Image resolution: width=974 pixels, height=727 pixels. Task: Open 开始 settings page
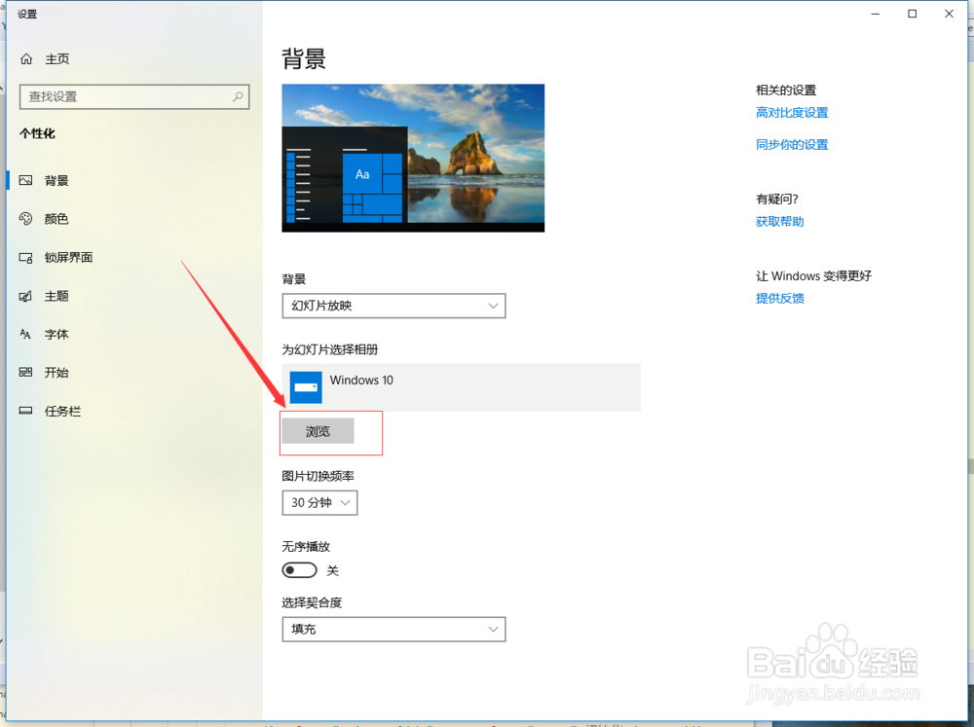coord(56,373)
